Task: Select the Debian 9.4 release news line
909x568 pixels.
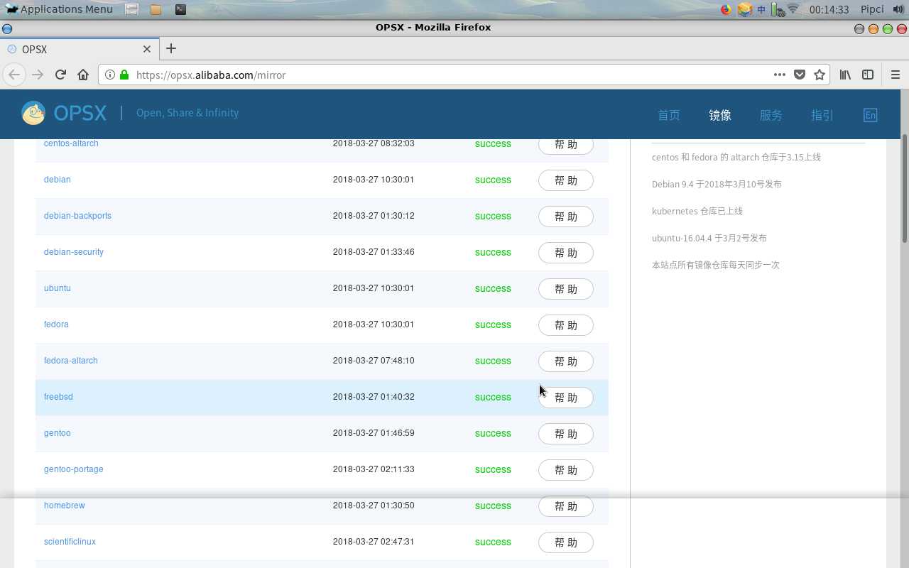Action: 717,184
